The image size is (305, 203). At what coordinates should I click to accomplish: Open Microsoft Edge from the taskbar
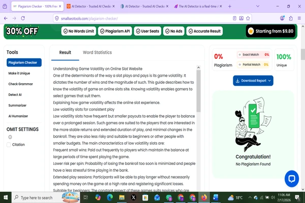(110, 197)
